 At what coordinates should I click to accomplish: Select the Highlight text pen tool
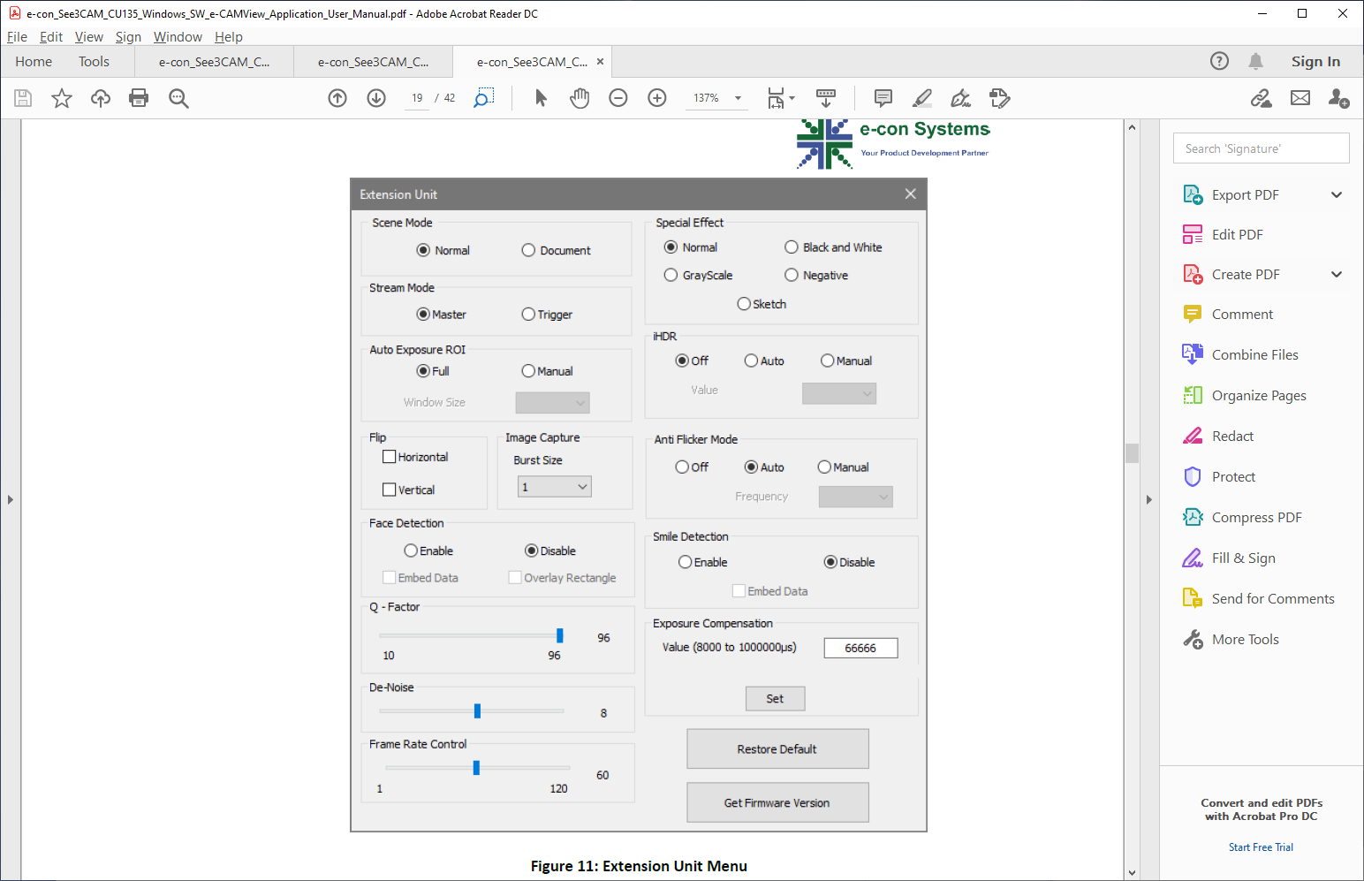[x=921, y=98]
